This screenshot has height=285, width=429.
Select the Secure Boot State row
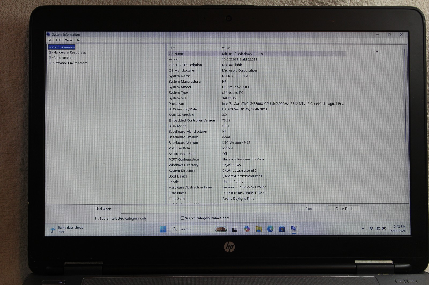point(257,154)
